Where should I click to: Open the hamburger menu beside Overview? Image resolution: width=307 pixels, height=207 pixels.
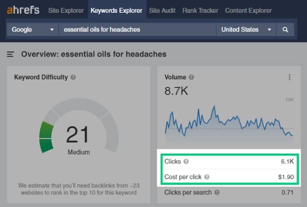coord(10,54)
